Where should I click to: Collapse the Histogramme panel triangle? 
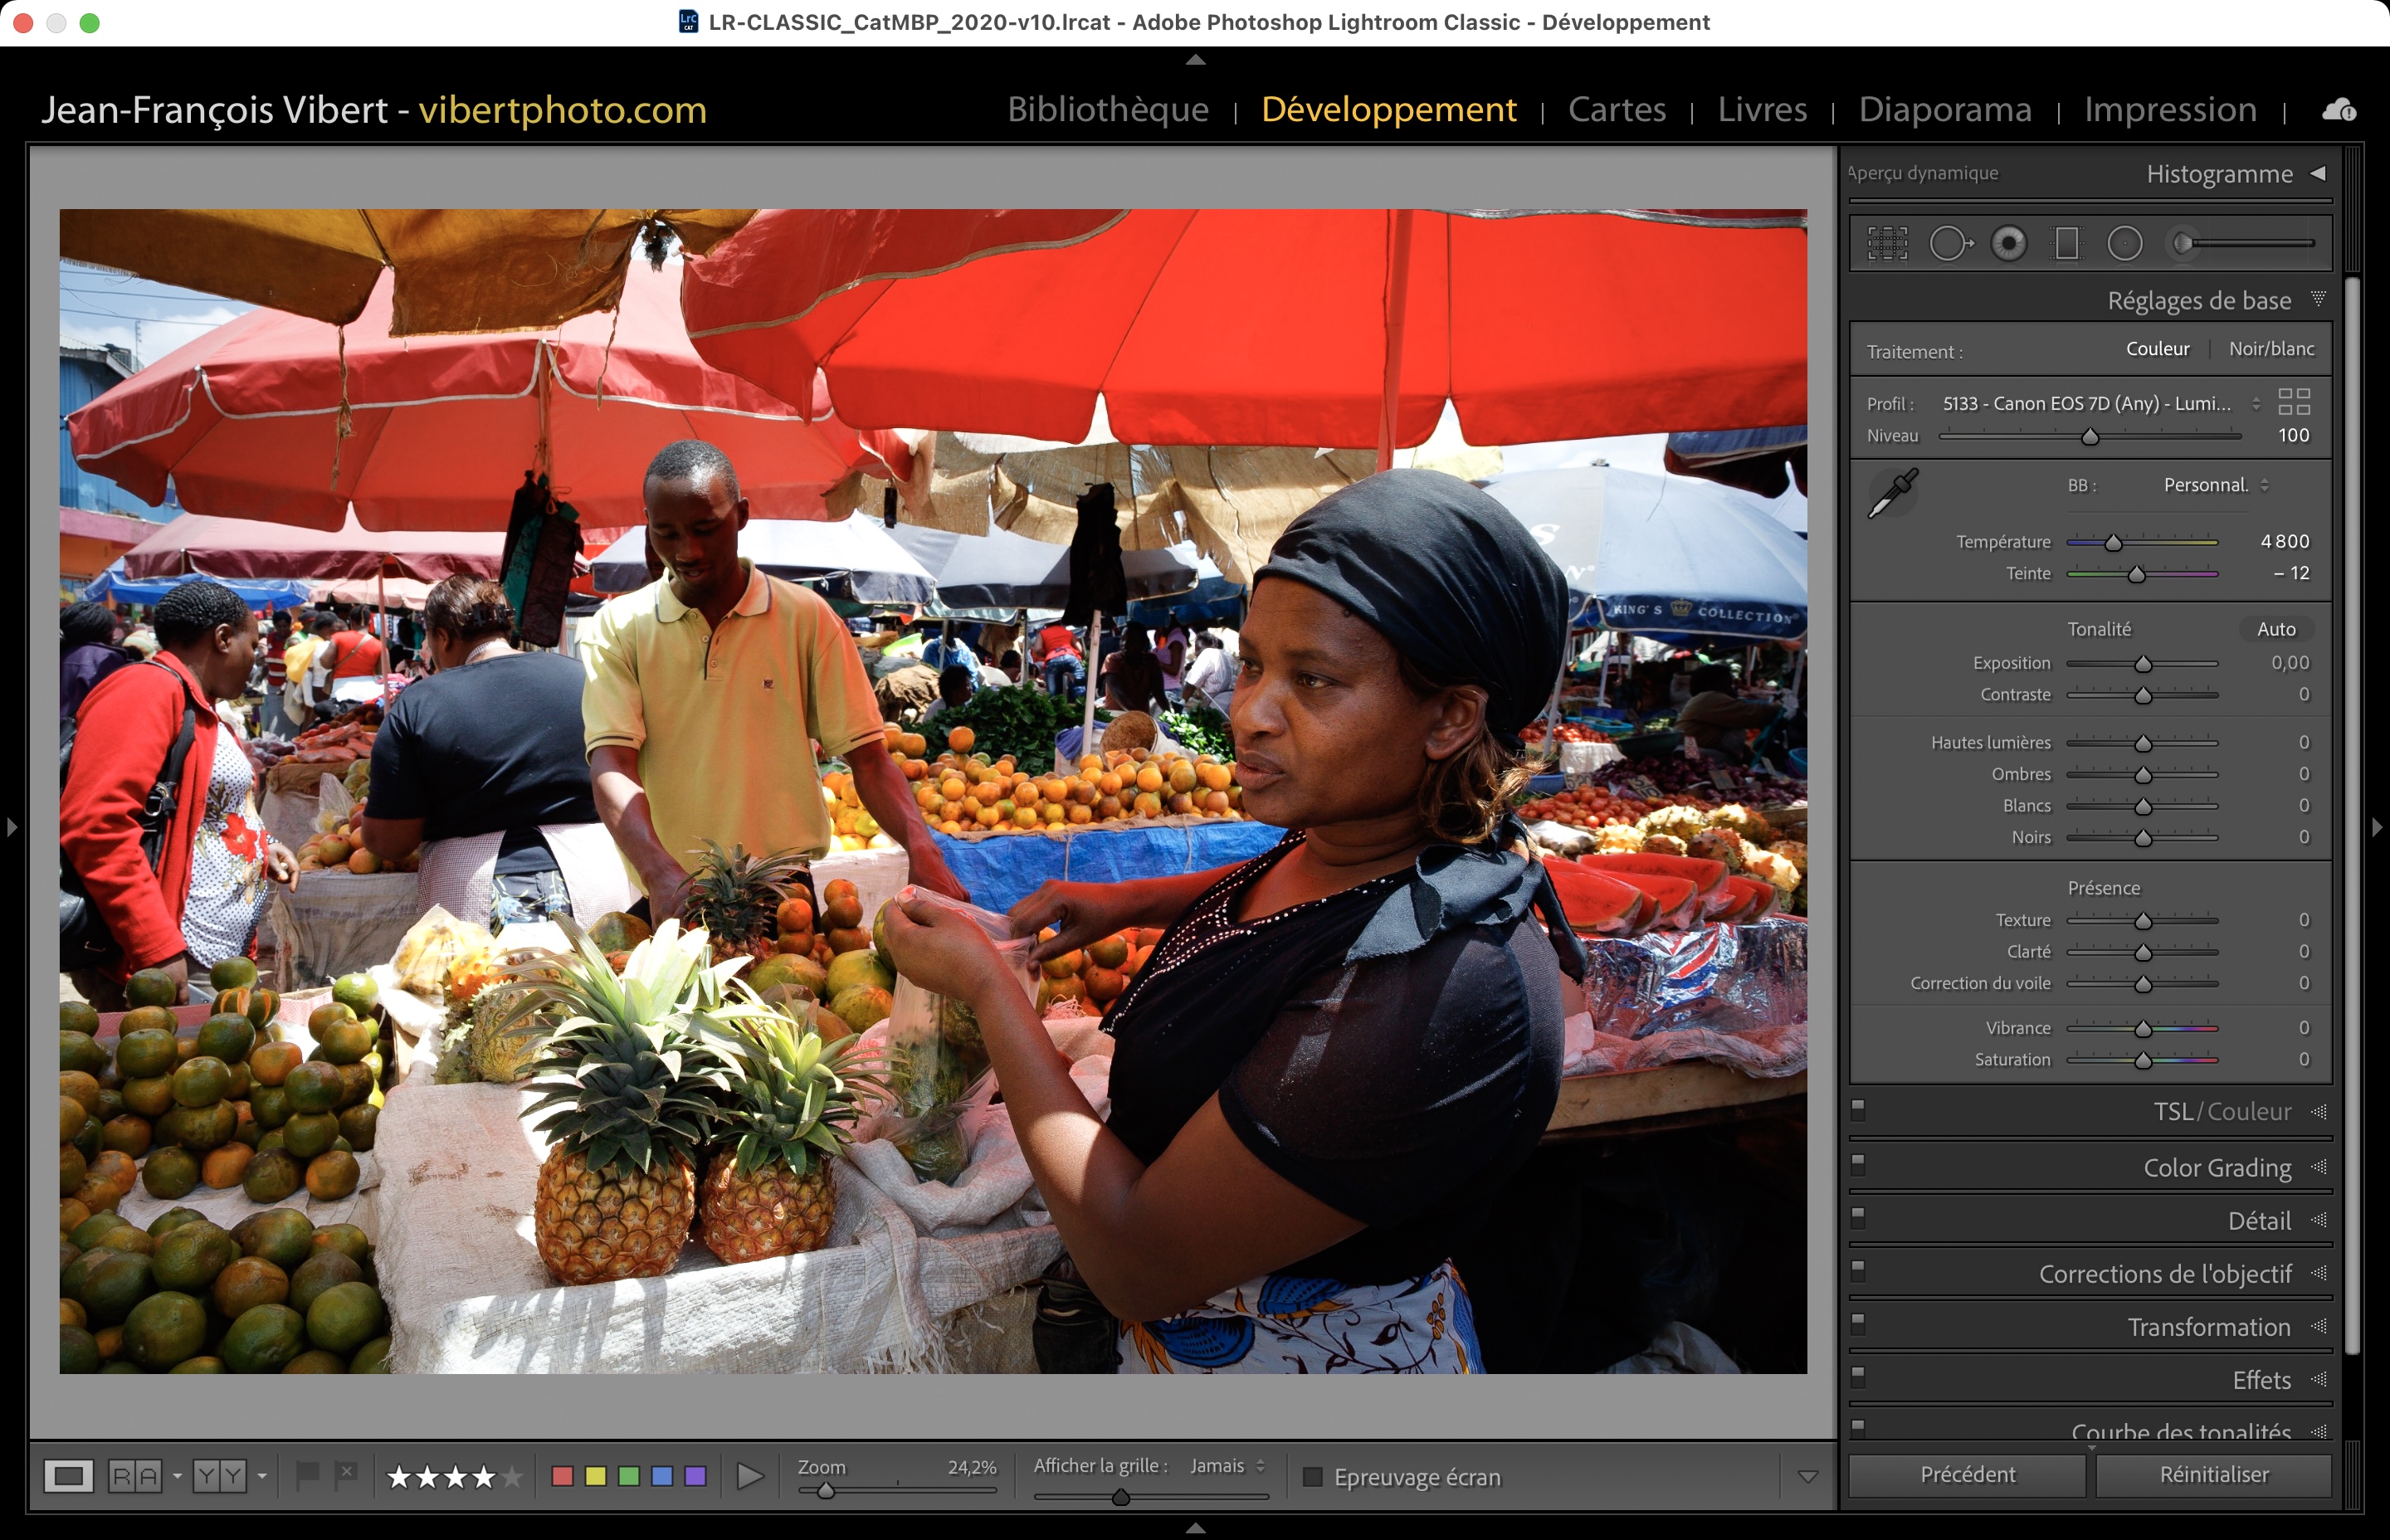(x=2318, y=173)
